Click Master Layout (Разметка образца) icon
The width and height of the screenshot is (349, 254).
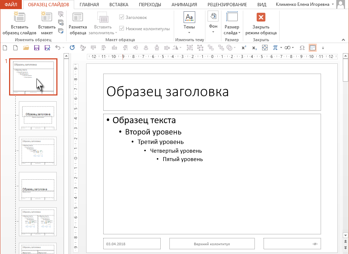point(78,17)
